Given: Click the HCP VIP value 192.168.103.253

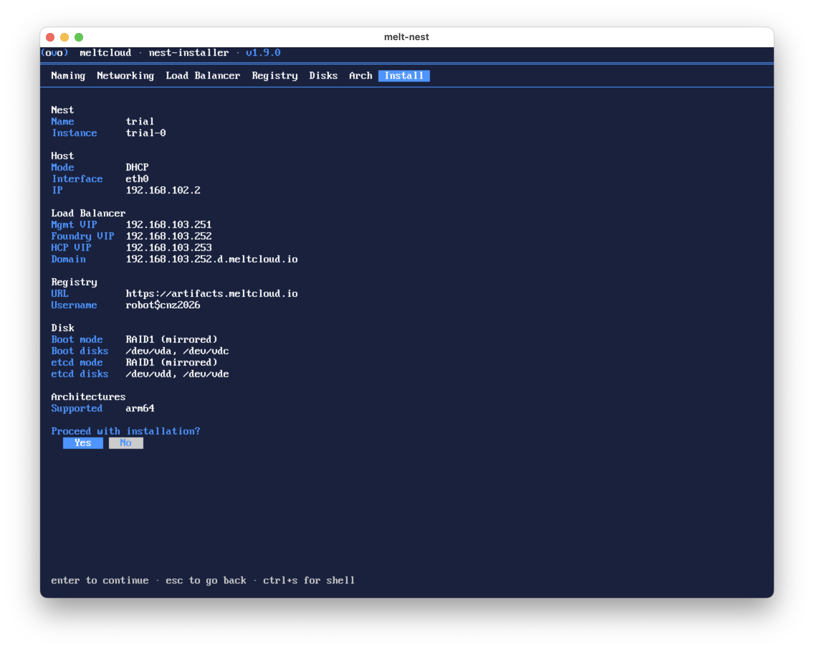Looking at the screenshot, I should click(169, 247).
